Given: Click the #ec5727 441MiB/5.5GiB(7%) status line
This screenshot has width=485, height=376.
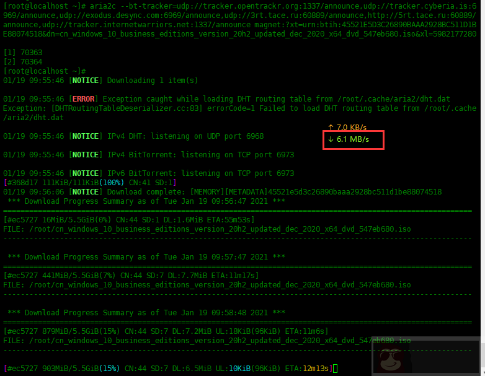Looking at the screenshot, I should coord(131,275).
